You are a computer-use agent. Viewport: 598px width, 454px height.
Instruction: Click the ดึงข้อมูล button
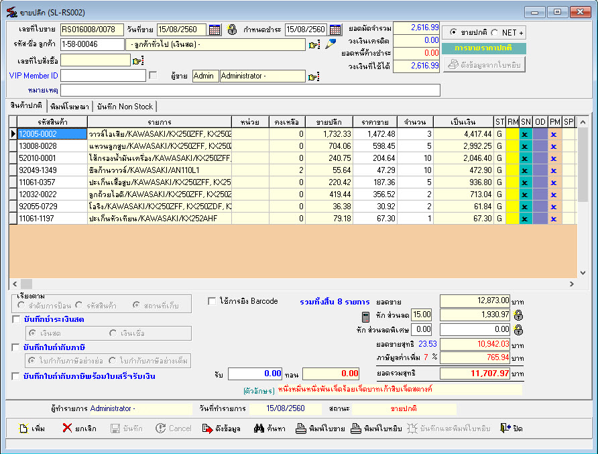click(x=221, y=429)
